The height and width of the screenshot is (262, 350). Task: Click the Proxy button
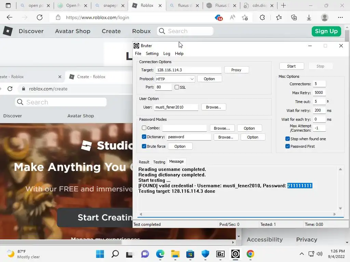point(236,70)
